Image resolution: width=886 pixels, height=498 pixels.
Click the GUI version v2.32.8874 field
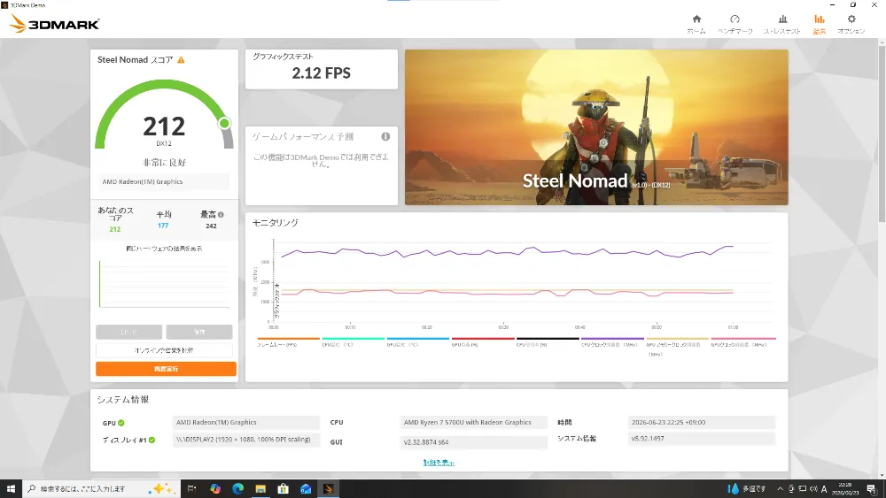473,442
